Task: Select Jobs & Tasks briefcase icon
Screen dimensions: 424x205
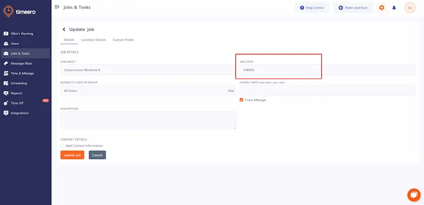Action: coord(6,53)
